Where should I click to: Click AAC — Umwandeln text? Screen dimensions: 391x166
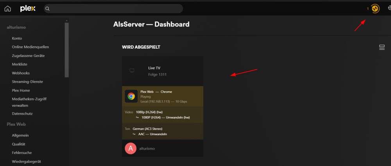[152, 134]
